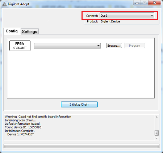Click the maximize window button

(x=145, y=3)
